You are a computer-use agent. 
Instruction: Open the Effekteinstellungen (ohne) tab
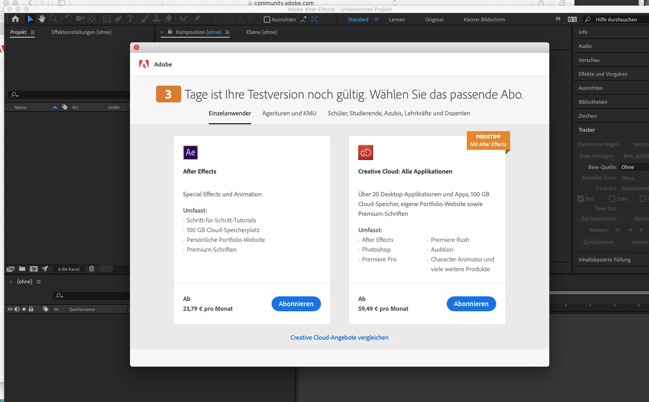[82, 32]
